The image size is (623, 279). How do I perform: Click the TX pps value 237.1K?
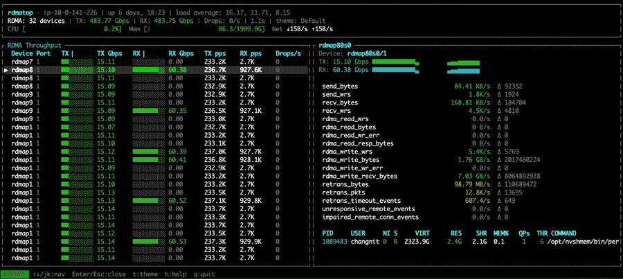tap(215, 201)
